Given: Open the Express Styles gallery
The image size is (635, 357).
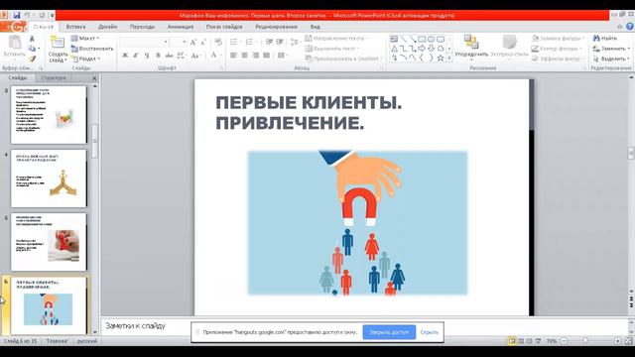Looking at the screenshot, I should 509,47.
